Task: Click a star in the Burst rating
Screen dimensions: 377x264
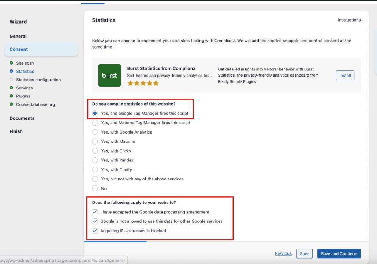Action: click(x=142, y=83)
